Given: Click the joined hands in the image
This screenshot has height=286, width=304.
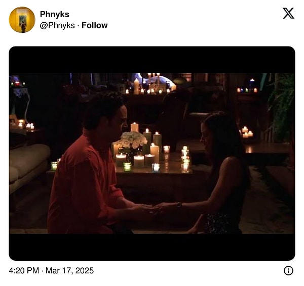Looking at the screenshot, I should tap(153, 209).
